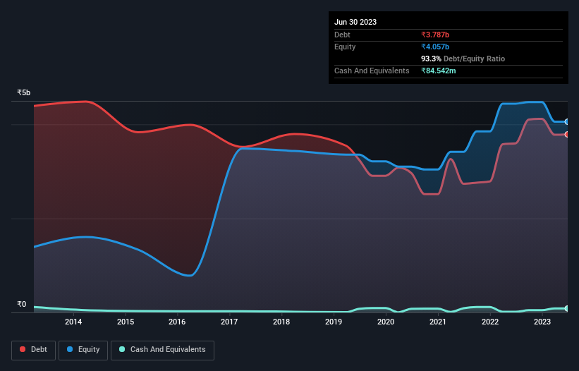Click the blue Equity legend dot
Viewport: 579px width, 371px height.
(x=69, y=349)
